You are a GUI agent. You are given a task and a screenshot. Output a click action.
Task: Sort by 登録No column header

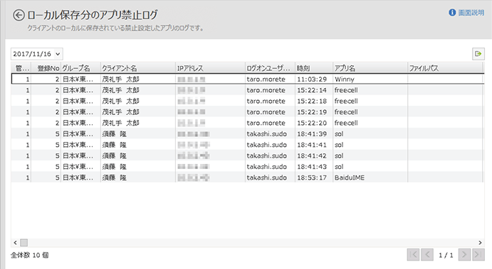click(46, 68)
